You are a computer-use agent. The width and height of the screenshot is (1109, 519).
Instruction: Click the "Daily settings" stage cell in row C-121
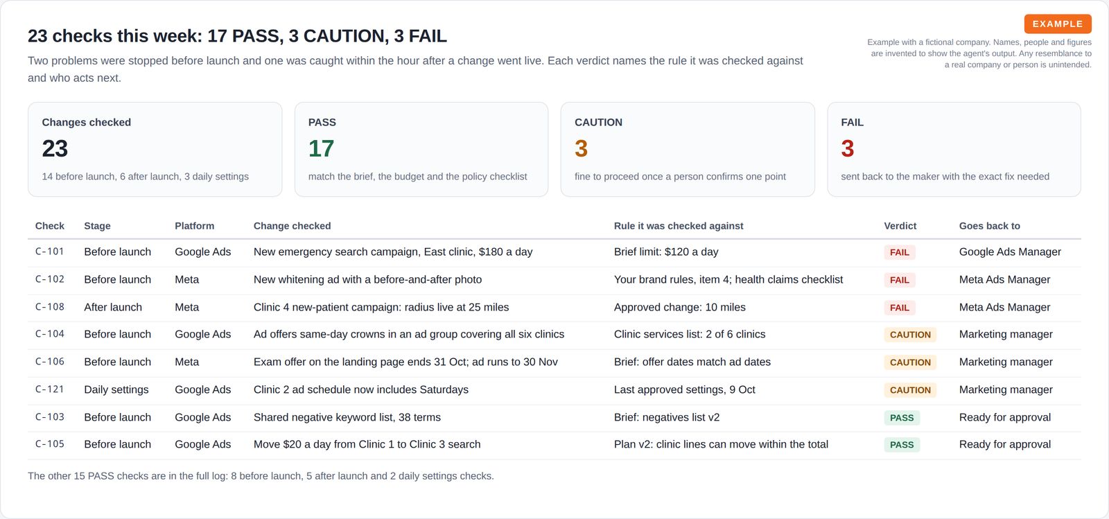116,389
